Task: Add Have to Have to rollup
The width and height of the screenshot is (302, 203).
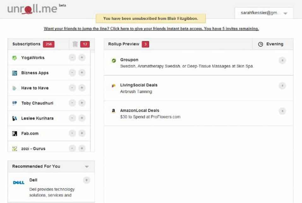Action: click(82, 88)
